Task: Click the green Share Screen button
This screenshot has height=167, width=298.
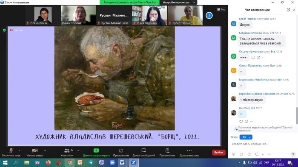Action: point(96,152)
